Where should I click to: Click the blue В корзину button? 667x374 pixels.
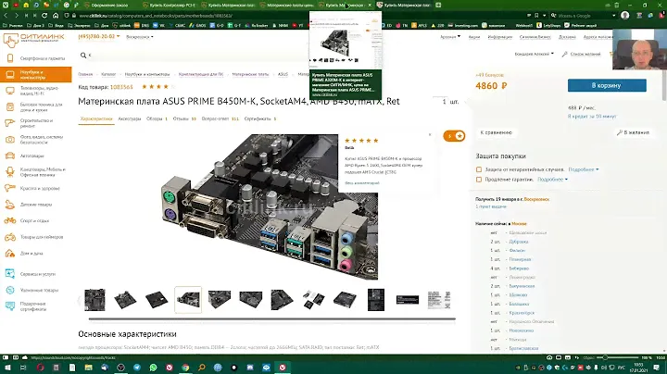pyautogui.click(x=607, y=85)
